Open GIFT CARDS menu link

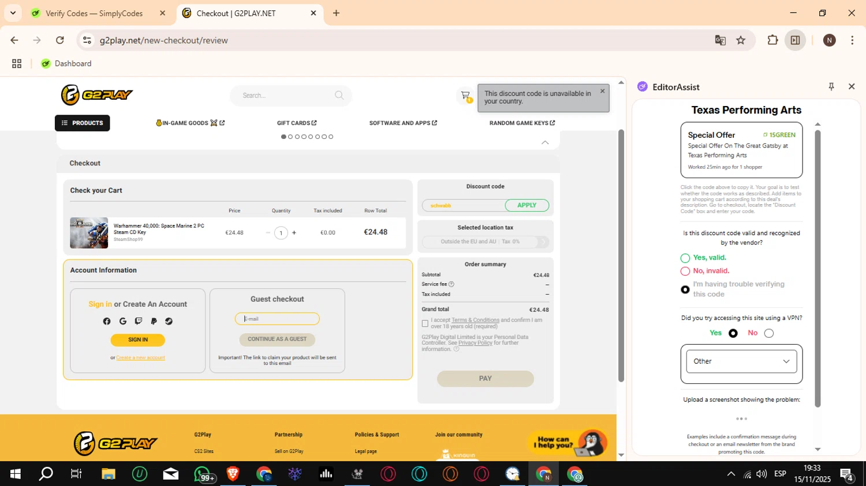(297, 123)
